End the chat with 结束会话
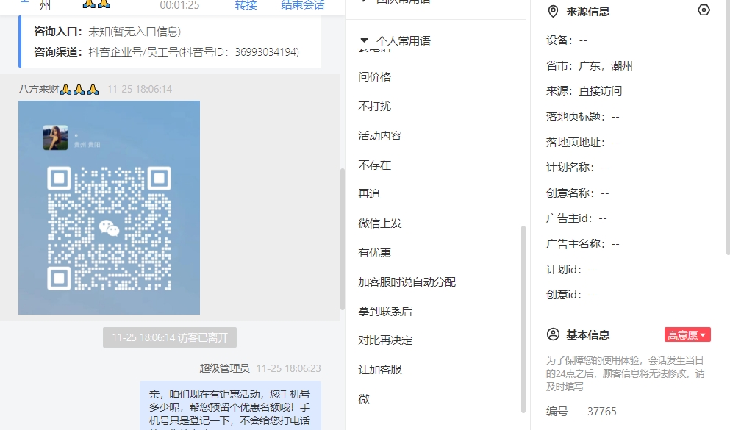Screen dimensions: 730x430 pos(303,5)
